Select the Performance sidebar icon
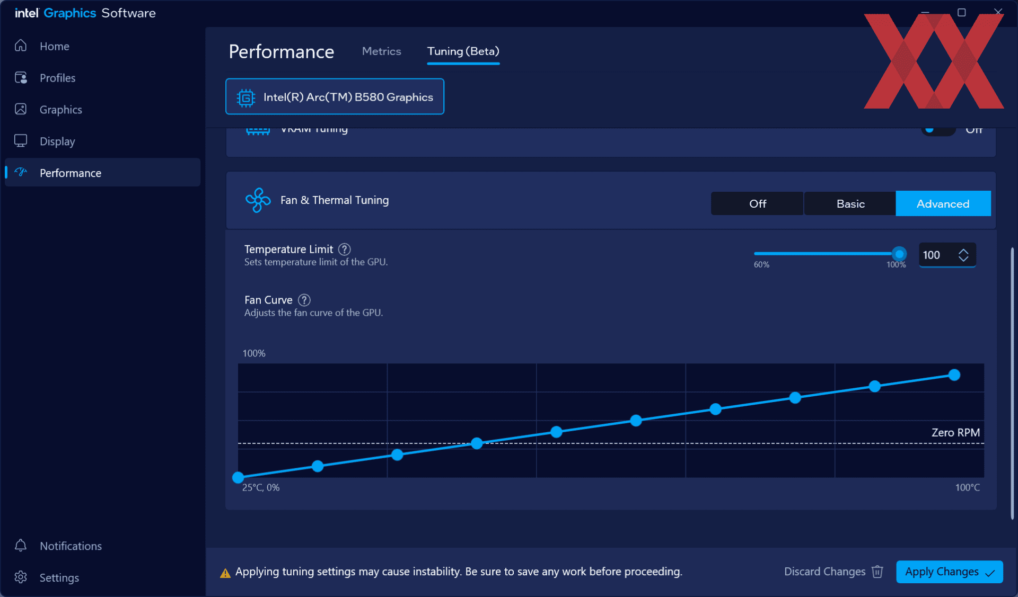Image resolution: width=1018 pixels, height=597 pixels. click(x=21, y=172)
